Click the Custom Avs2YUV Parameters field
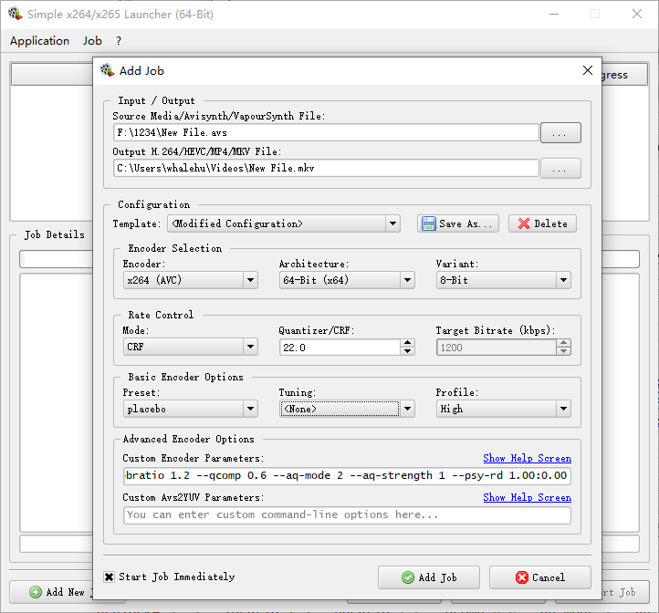The height and width of the screenshot is (613, 659). pos(347,515)
